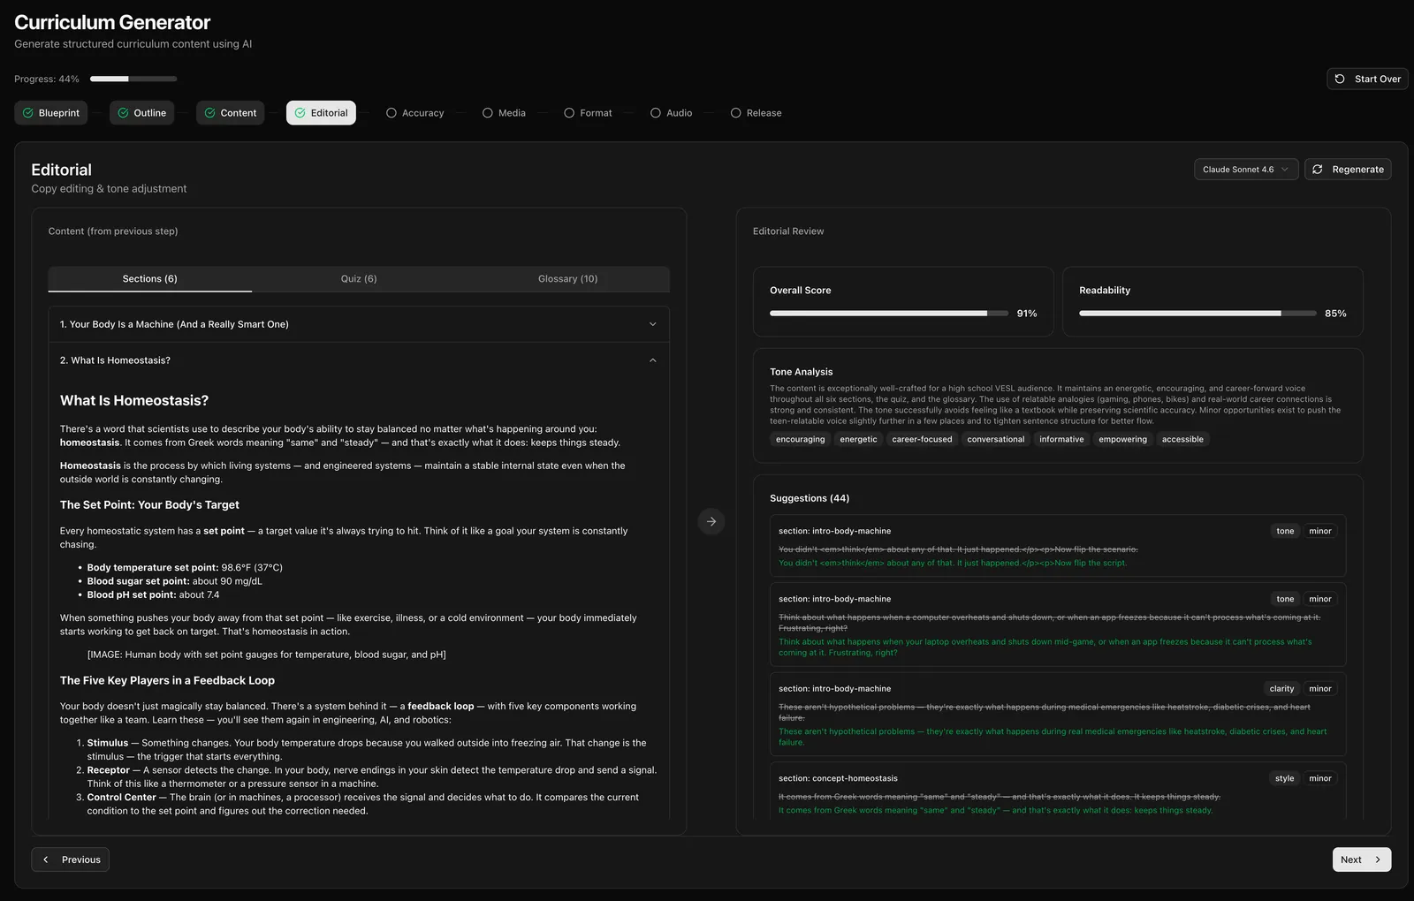Click the informative tone tag
Screen dimensions: 1414x901
1061,439
